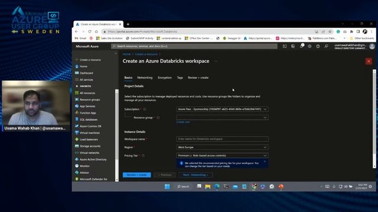Switch to the Networking tab
Screen dimensions: 378x212
click(x=145, y=78)
